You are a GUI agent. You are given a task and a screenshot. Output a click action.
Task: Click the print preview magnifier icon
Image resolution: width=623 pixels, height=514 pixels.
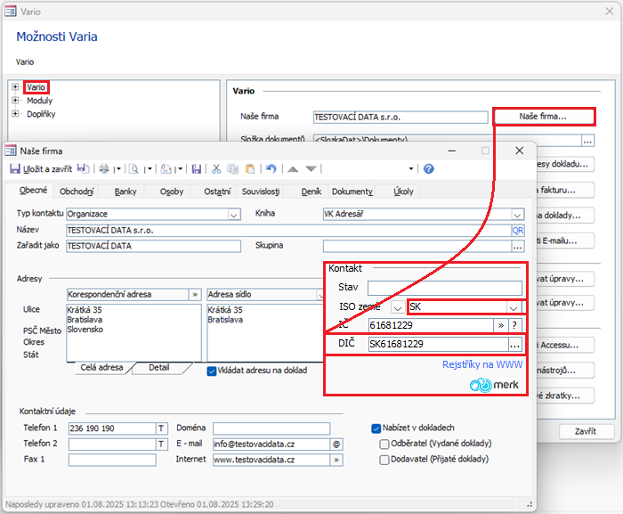coord(133,169)
